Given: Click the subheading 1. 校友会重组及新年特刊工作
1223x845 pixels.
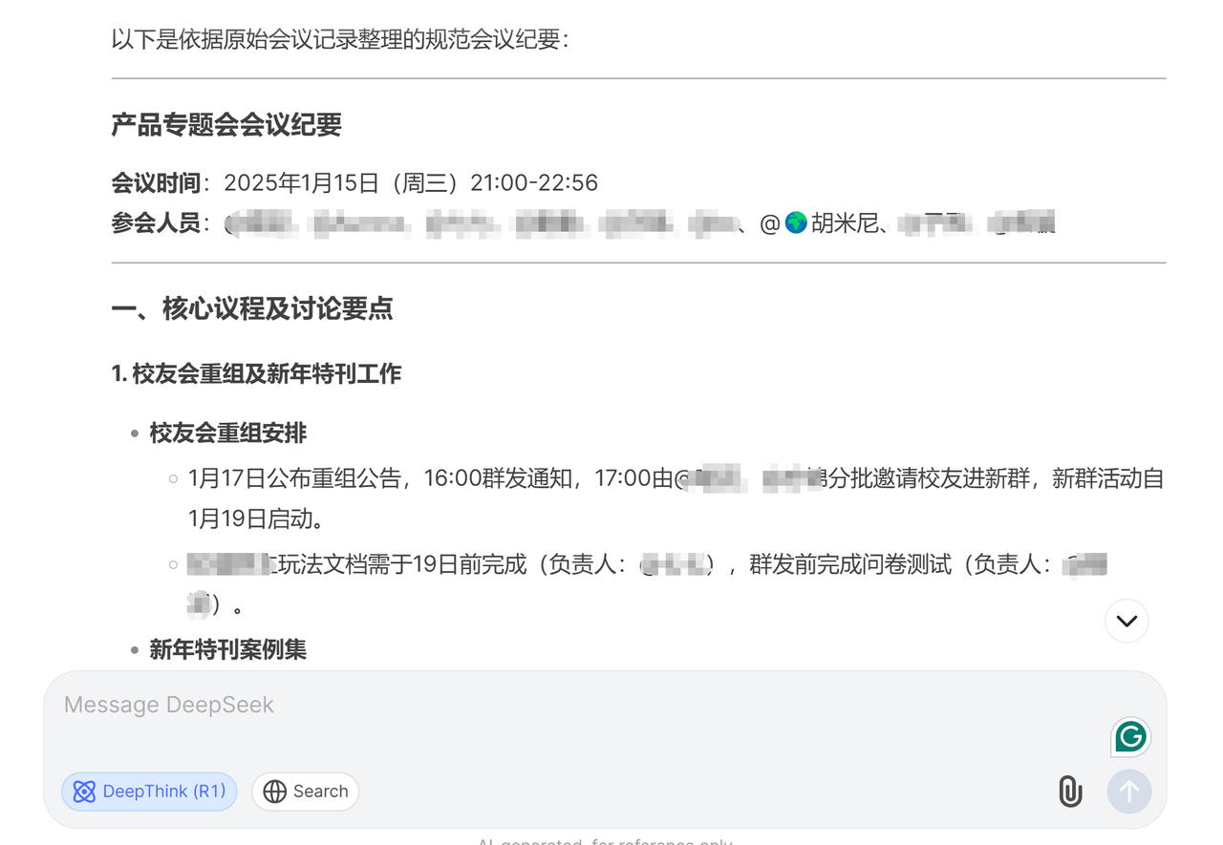Looking at the screenshot, I should click(x=256, y=373).
